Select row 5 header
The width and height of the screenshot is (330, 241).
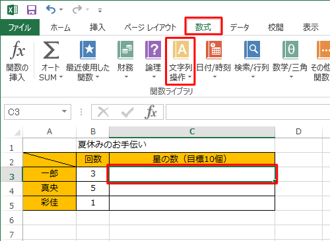click(x=11, y=203)
